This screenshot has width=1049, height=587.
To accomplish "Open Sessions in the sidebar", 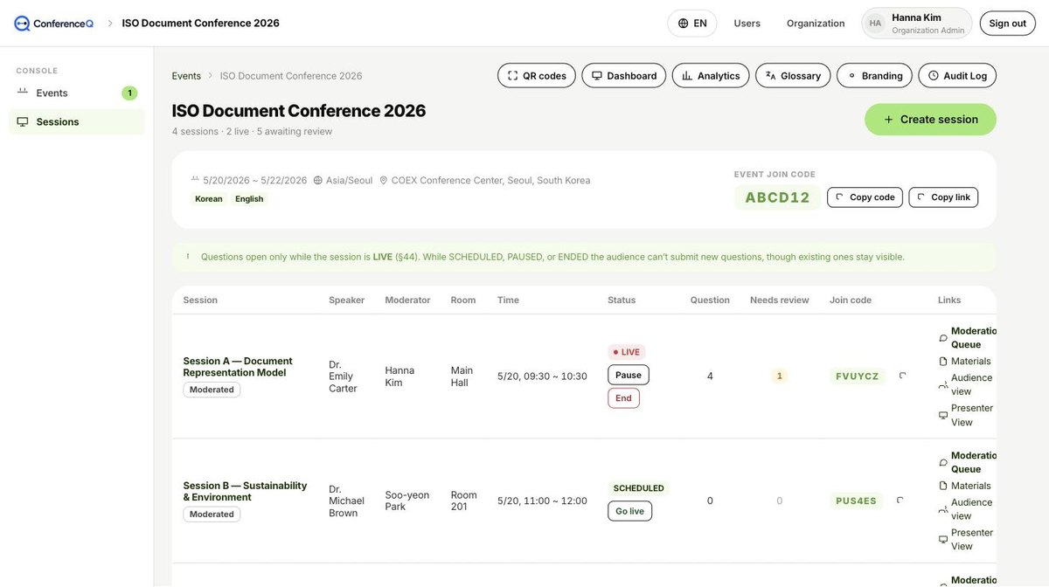I will click(77, 121).
